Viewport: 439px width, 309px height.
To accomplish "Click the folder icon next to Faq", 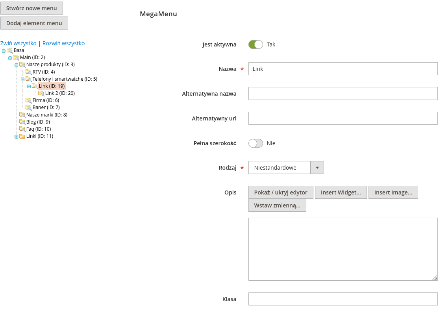I will pyautogui.click(x=22, y=129).
